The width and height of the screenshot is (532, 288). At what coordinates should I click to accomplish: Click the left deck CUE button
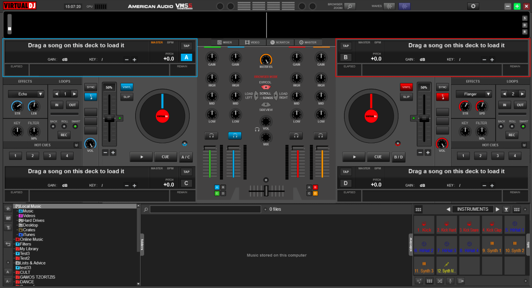pyautogui.click(x=165, y=157)
